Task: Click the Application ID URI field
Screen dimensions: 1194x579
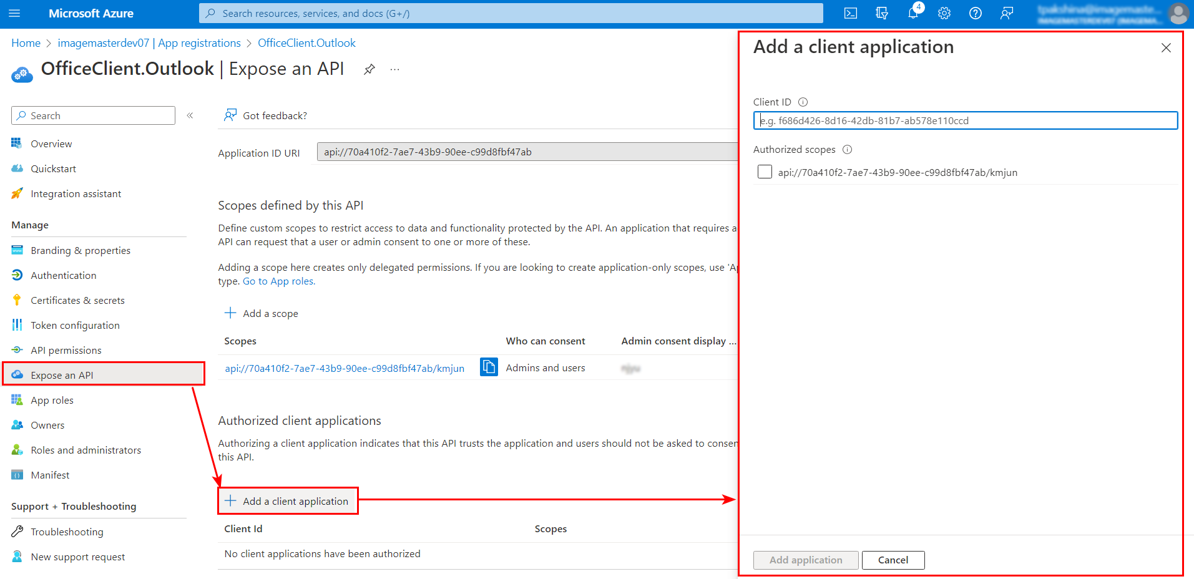Action: click(x=527, y=152)
